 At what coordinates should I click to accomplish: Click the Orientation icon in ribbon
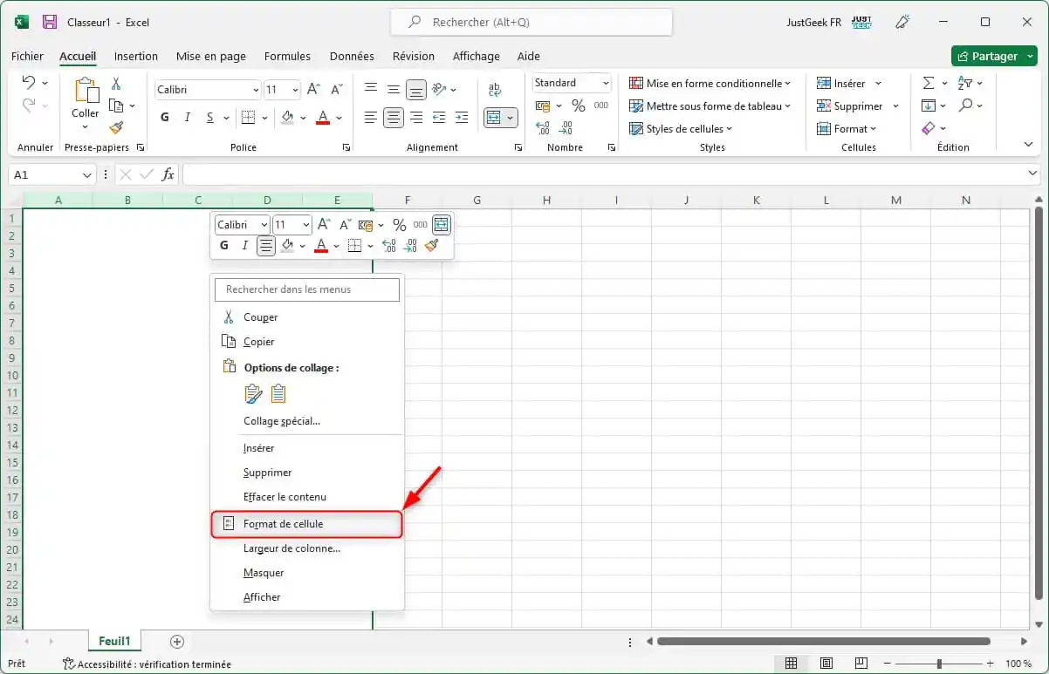440,89
